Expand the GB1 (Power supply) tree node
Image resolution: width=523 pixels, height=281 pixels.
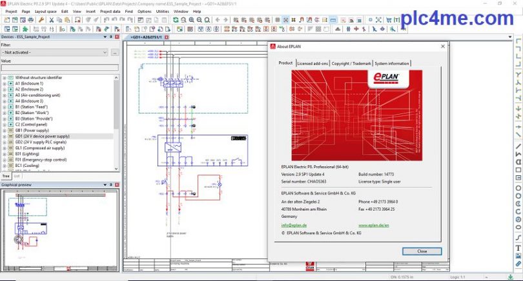[x=5, y=131]
